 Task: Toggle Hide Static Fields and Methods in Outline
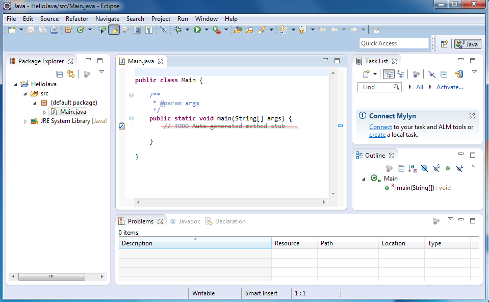436,168
